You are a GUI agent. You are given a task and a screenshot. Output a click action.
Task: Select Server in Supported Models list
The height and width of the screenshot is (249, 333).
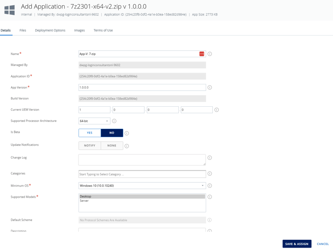coord(84,201)
